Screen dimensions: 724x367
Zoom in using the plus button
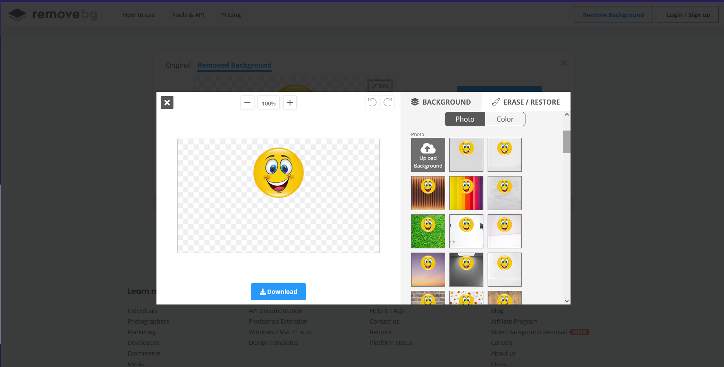[290, 102]
